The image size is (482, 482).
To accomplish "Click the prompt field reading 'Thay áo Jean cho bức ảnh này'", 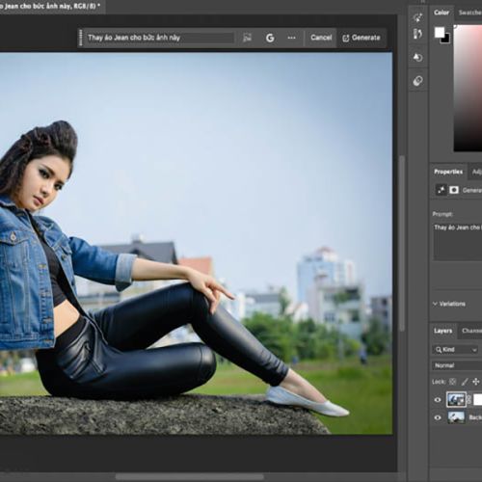I will [160, 38].
